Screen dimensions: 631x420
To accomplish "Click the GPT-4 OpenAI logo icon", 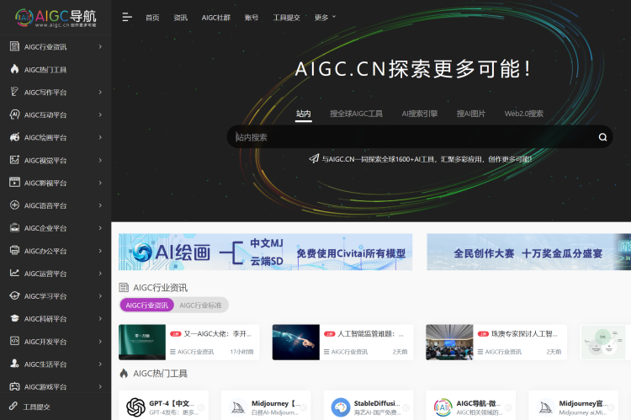I will [x=136, y=407].
